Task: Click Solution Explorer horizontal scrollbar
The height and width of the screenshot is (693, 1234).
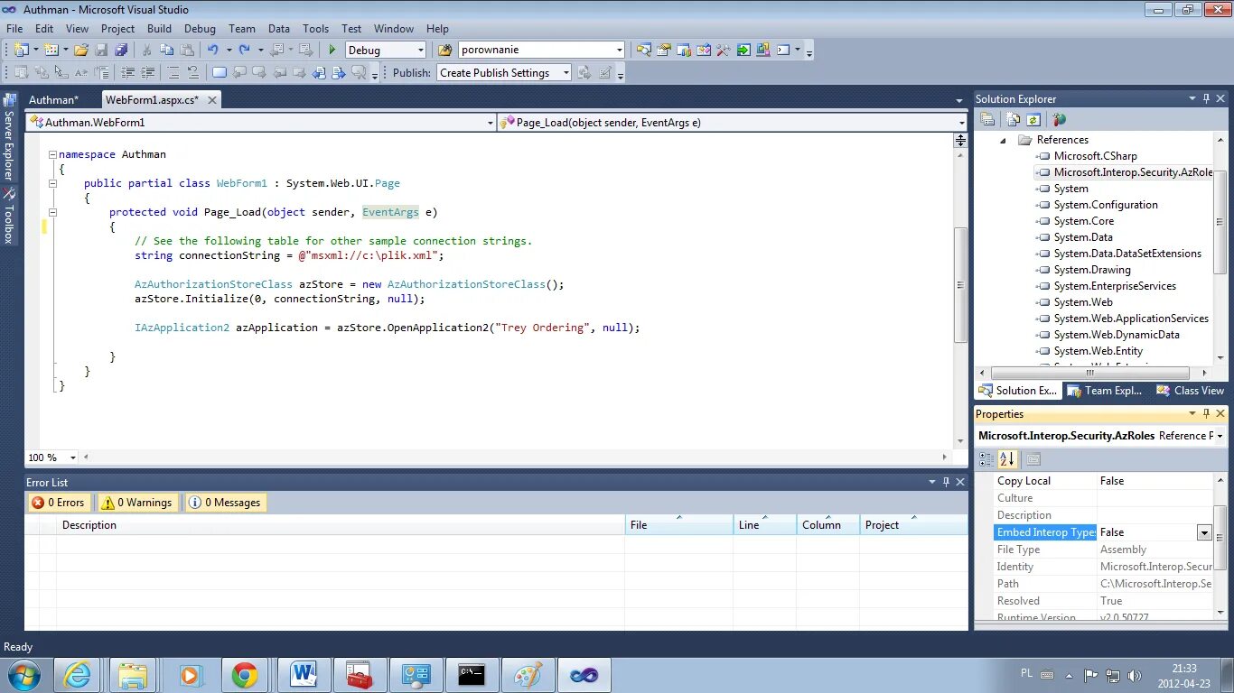Action: click(1089, 373)
